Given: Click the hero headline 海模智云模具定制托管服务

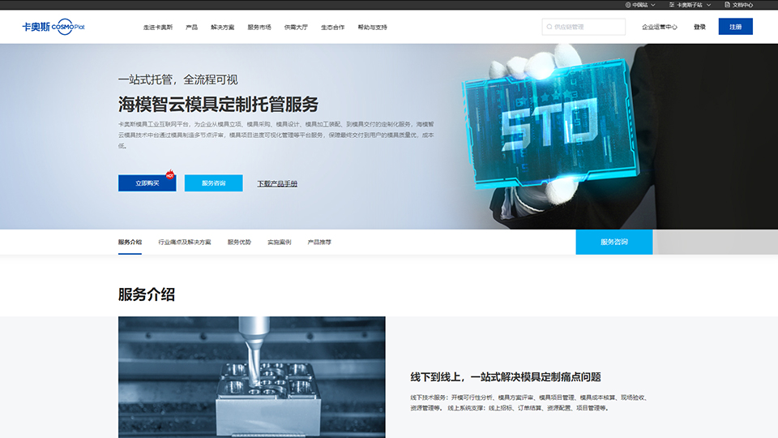Looking at the screenshot, I should 218,105.
